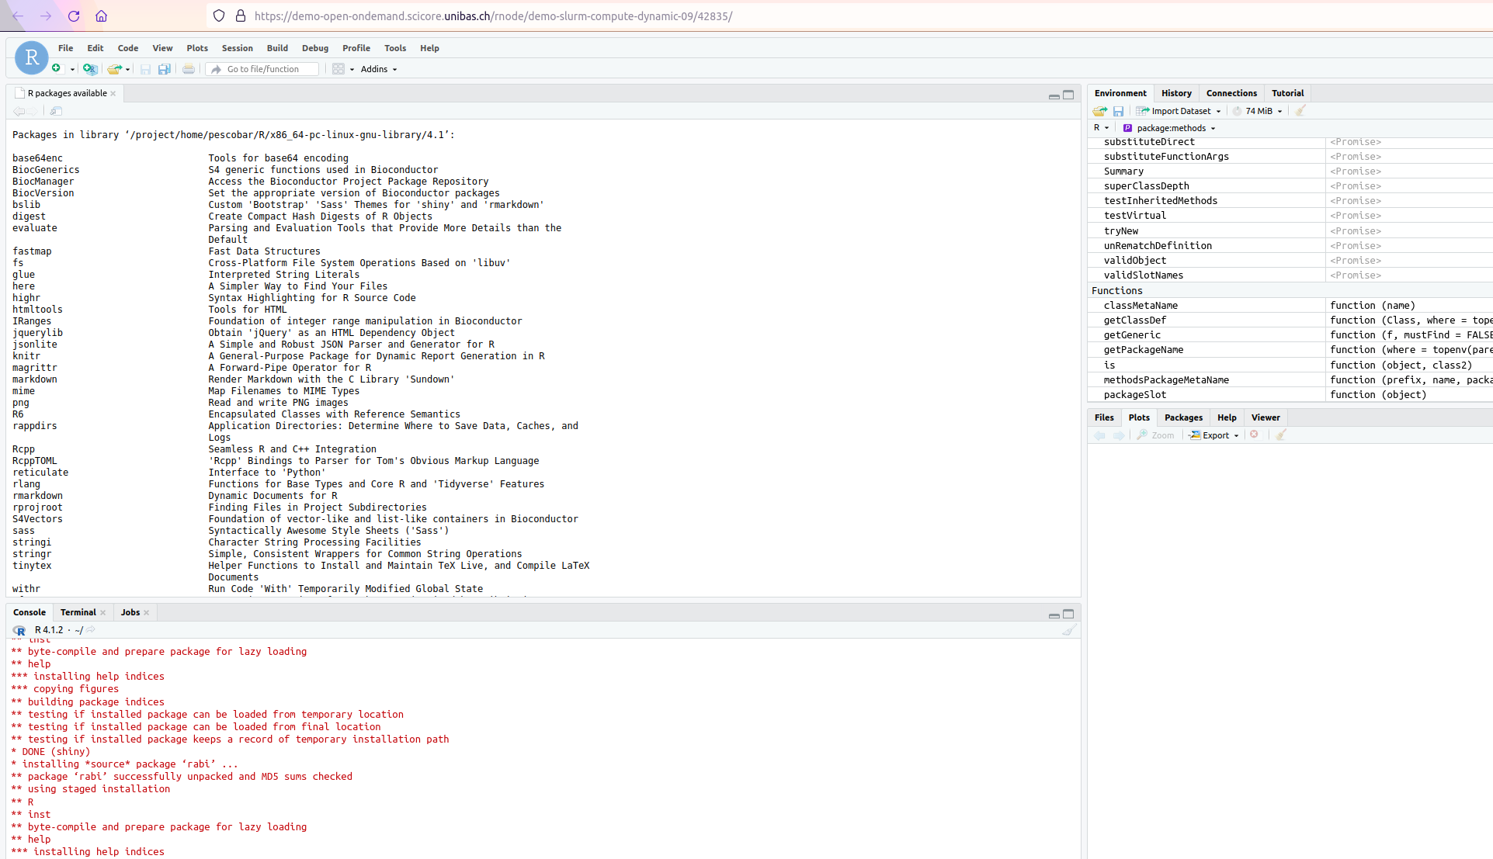Click the New File icon

[x=57, y=69]
